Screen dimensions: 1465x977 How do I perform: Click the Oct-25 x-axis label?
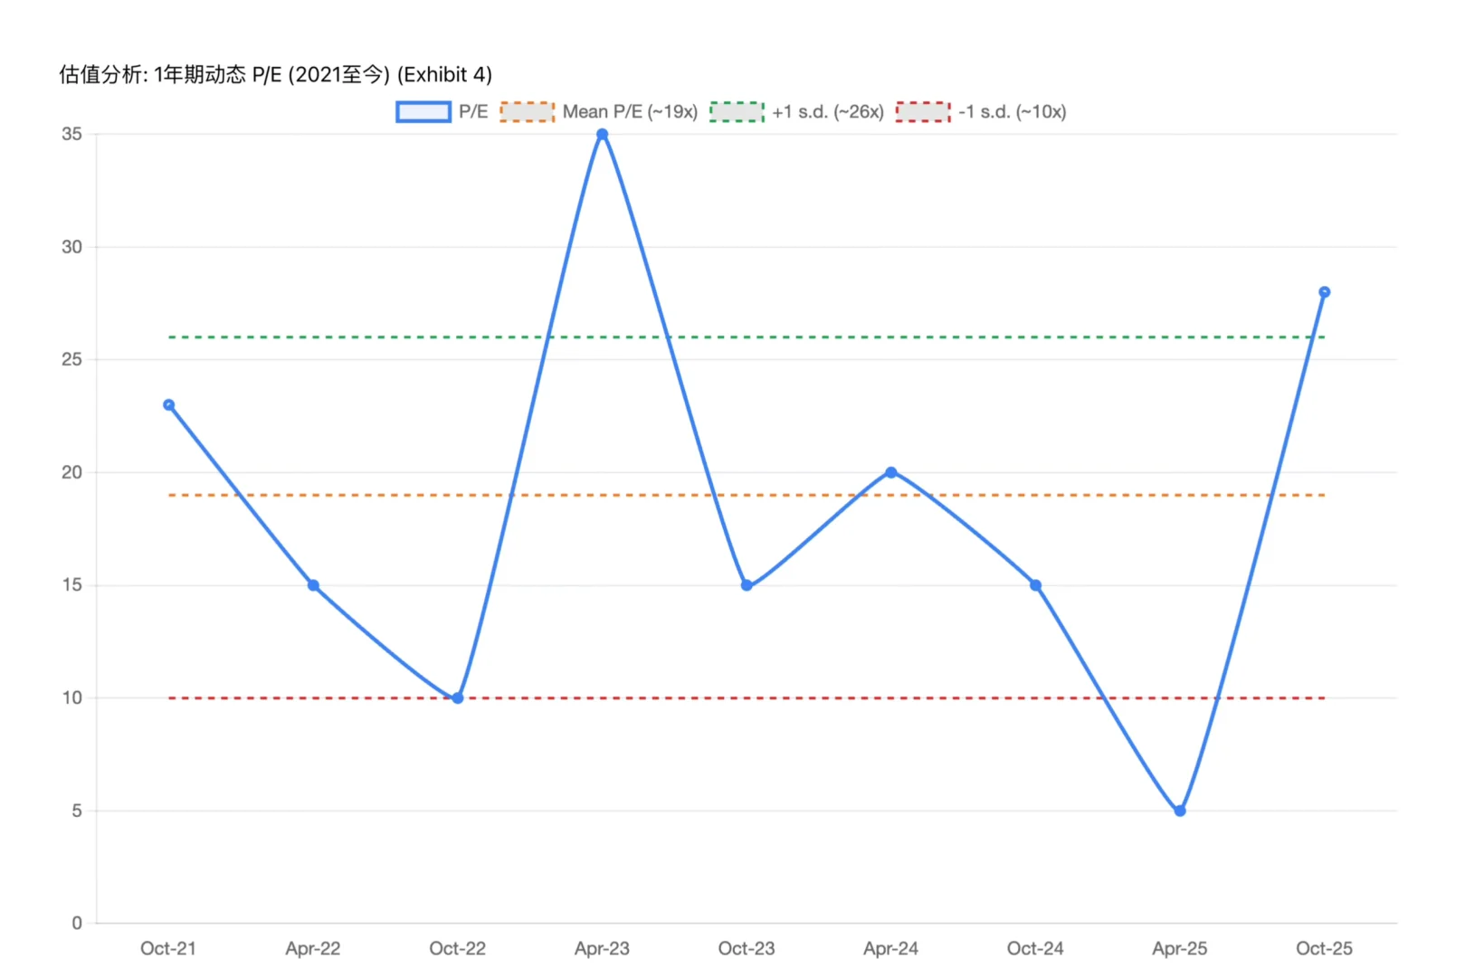1325,948
